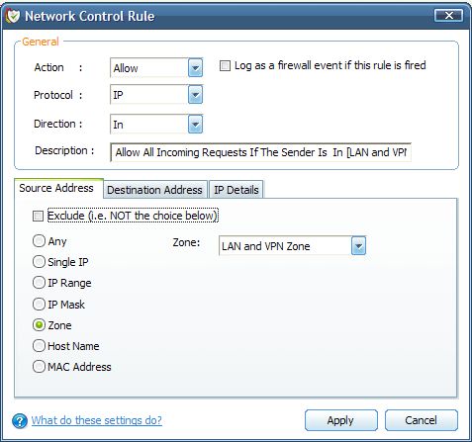Close the Network Control Rule dialog

(448, 16)
